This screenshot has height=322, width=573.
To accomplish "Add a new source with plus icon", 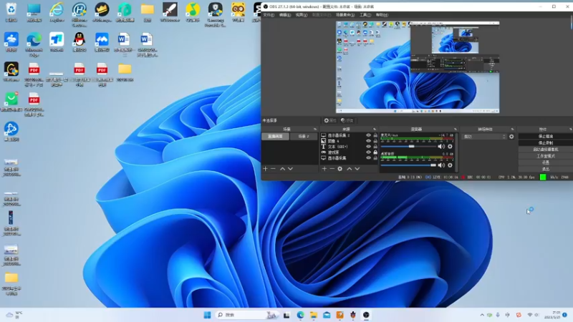I will click(x=324, y=169).
